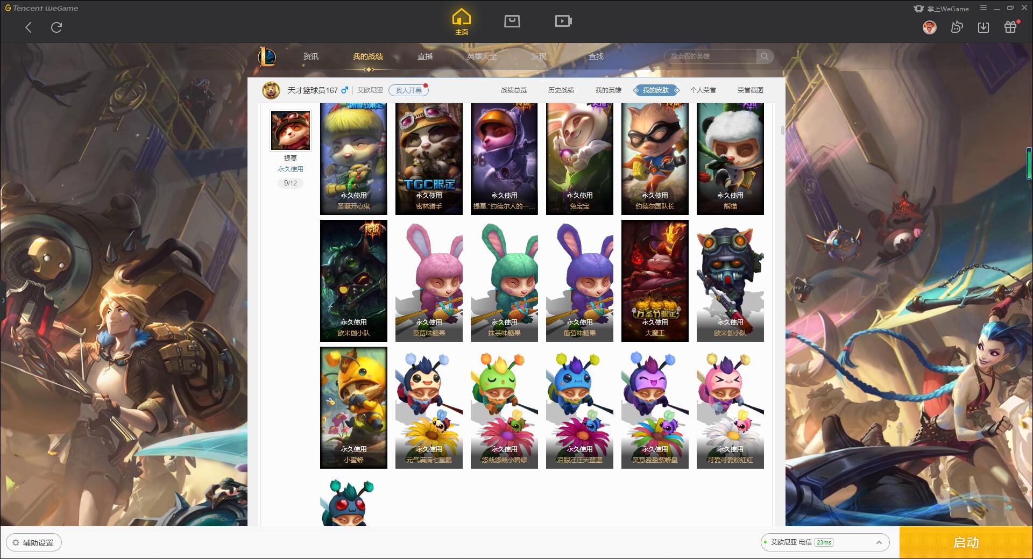
Task: Select the 葡萄味糖果 skin chroma
Action: pyautogui.click(x=579, y=281)
